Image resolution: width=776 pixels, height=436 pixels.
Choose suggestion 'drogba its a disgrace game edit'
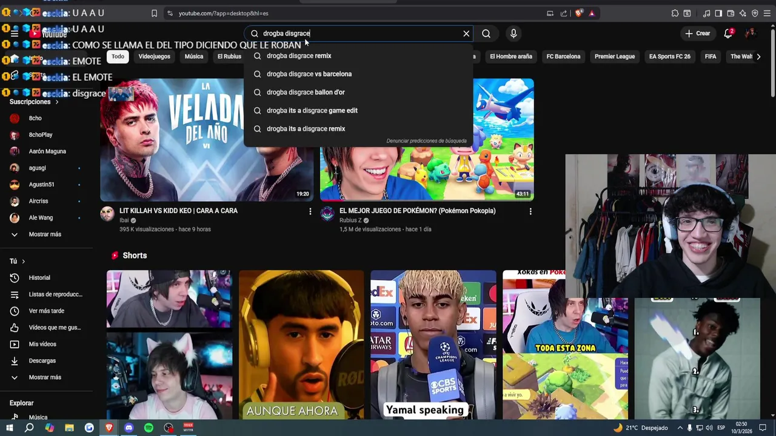click(358, 110)
